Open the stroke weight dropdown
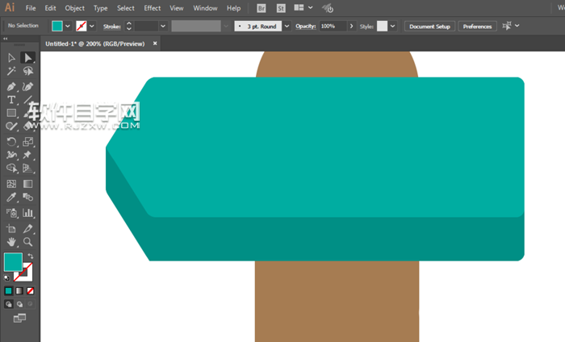 click(x=162, y=26)
